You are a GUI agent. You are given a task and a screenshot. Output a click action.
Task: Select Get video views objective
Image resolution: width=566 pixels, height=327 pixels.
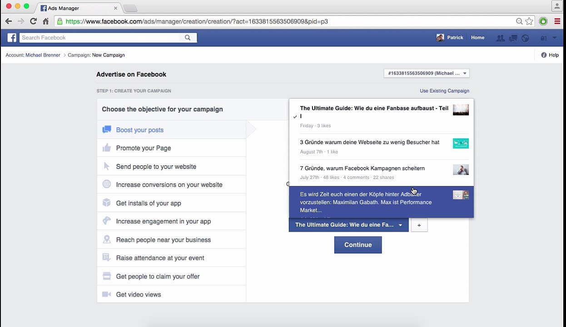click(172, 294)
